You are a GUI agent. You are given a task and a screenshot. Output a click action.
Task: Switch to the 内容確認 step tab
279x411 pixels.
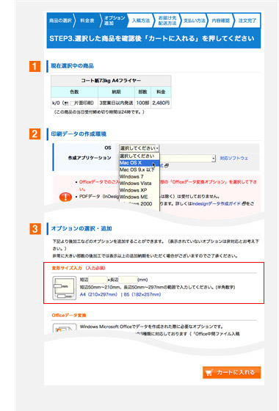point(220,21)
